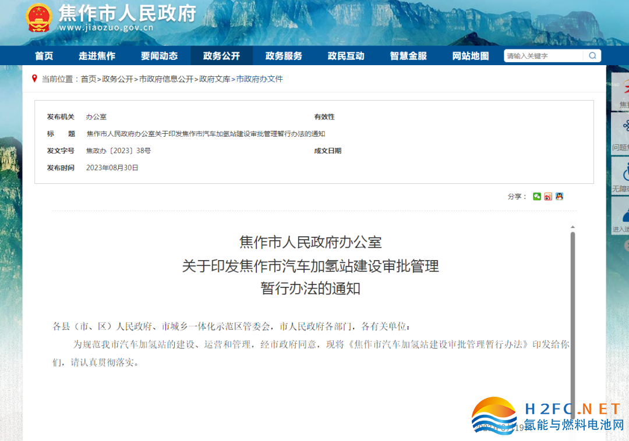The height and width of the screenshot is (441, 629).
Task: Focus the keyword search input field
Action: pyautogui.click(x=543, y=56)
